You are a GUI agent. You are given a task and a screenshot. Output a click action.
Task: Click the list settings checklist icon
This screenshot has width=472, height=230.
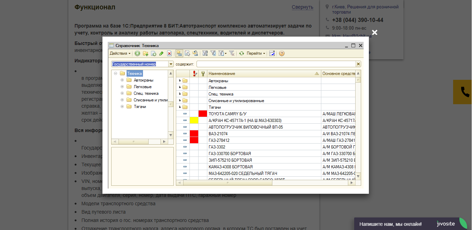[272, 53]
